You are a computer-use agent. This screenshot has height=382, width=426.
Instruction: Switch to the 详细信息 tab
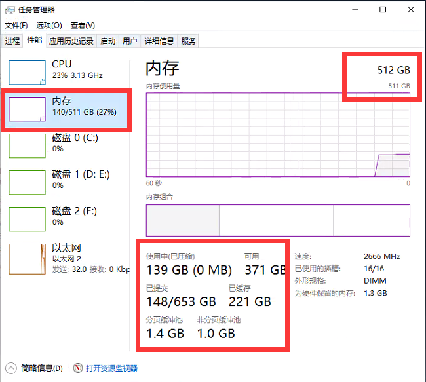[159, 41]
